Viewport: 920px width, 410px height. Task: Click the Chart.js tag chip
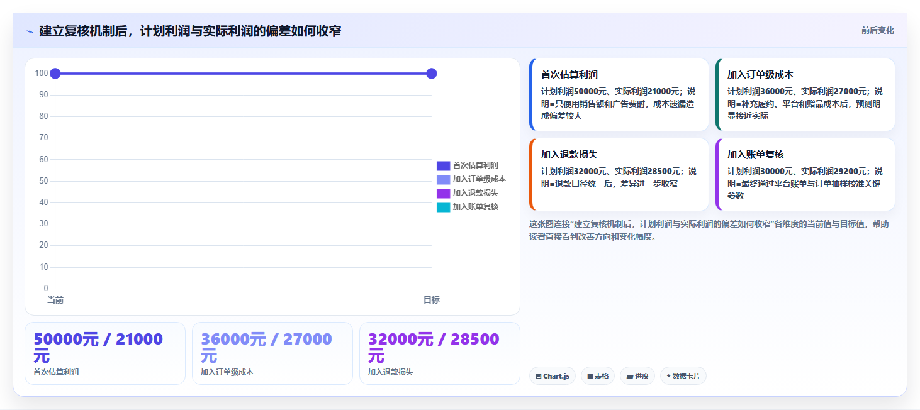click(x=553, y=376)
